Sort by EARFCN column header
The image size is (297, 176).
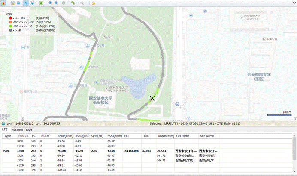(x=23, y=136)
